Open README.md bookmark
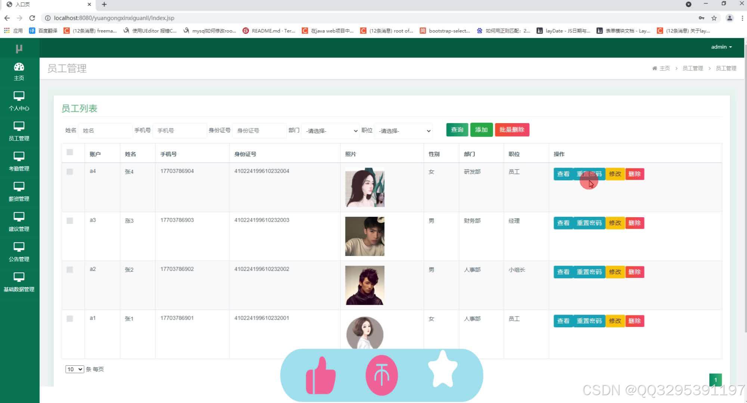This screenshot has width=747, height=403. pos(269,31)
